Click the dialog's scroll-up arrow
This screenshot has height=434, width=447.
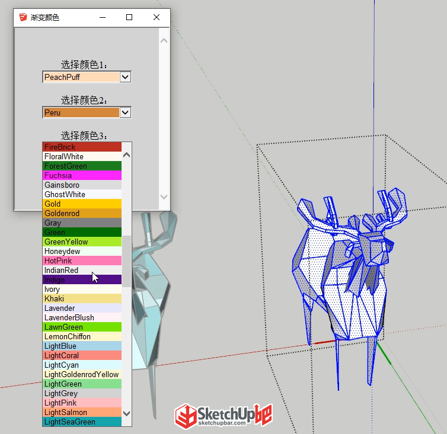[164, 41]
